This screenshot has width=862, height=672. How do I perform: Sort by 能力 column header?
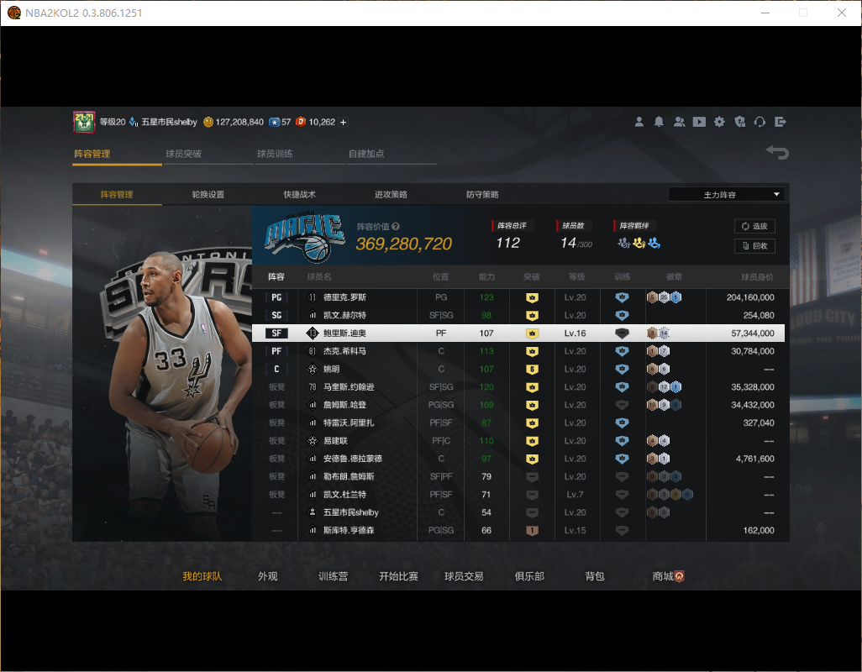[x=486, y=277]
